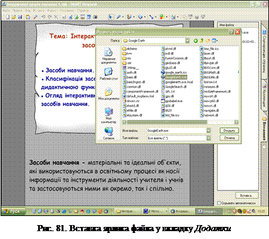Click the file name input field
The image size is (269, 239).
(177, 131)
